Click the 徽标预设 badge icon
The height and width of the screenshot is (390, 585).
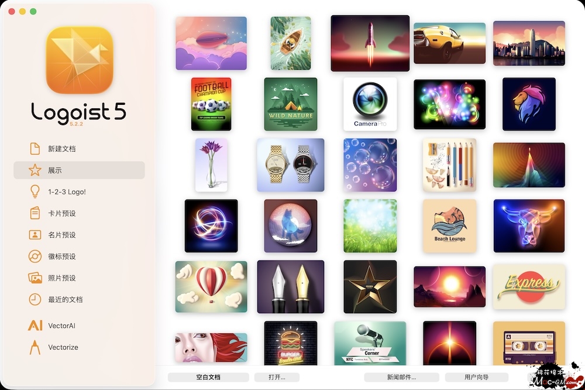coord(35,256)
